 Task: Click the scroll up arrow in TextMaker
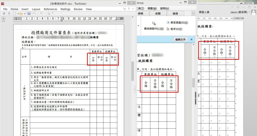coord(133,17)
